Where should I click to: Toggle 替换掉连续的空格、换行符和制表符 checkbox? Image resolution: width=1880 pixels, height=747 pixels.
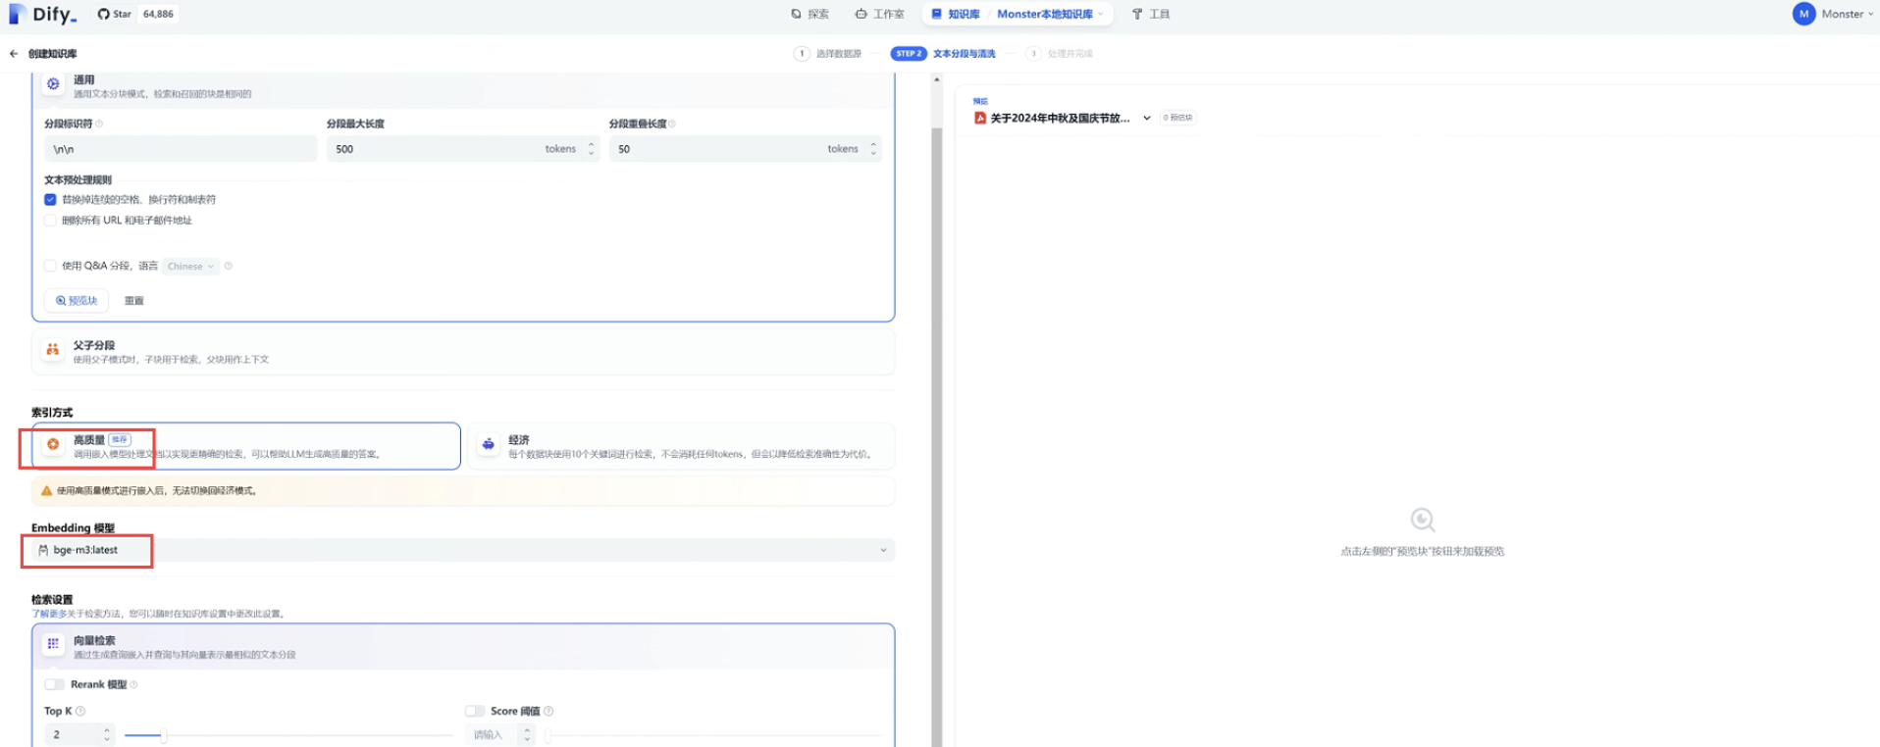point(50,199)
